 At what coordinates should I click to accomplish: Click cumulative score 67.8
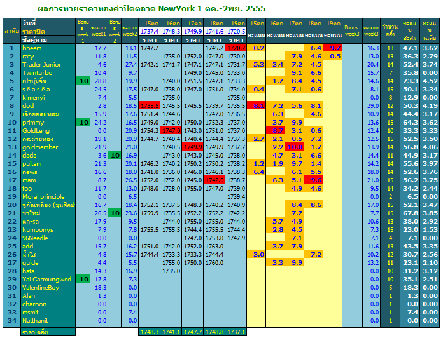pyautogui.click(x=410, y=213)
